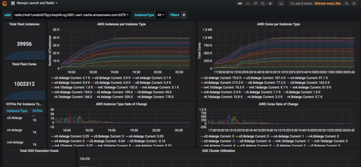Open the AWS Instance Type Rate of Change panel menu
Screen dimensions: 361x167
[x=121, y=104]
